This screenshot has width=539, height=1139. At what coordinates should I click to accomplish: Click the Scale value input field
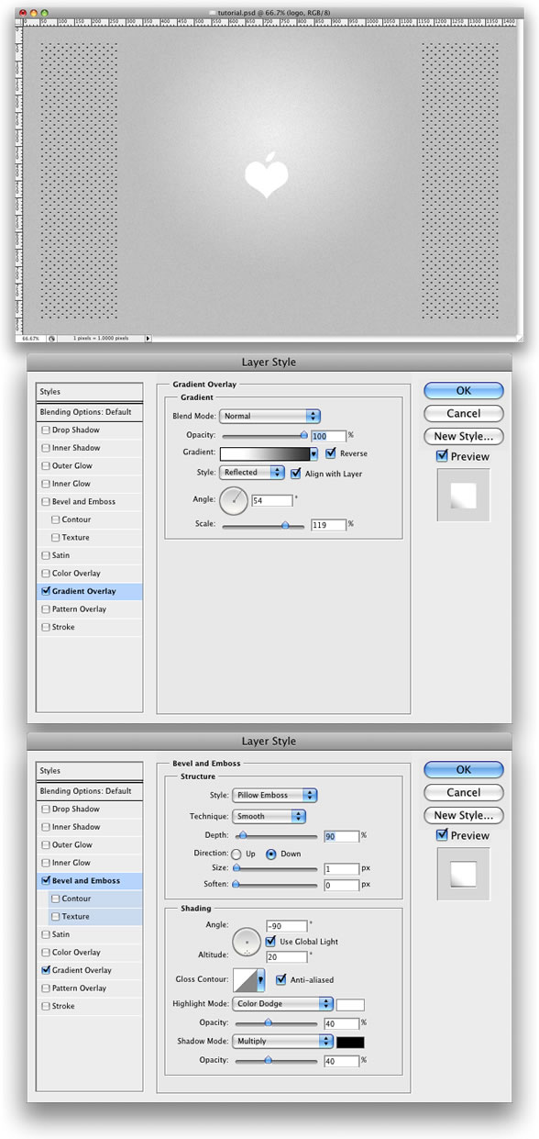pos(328,525)
